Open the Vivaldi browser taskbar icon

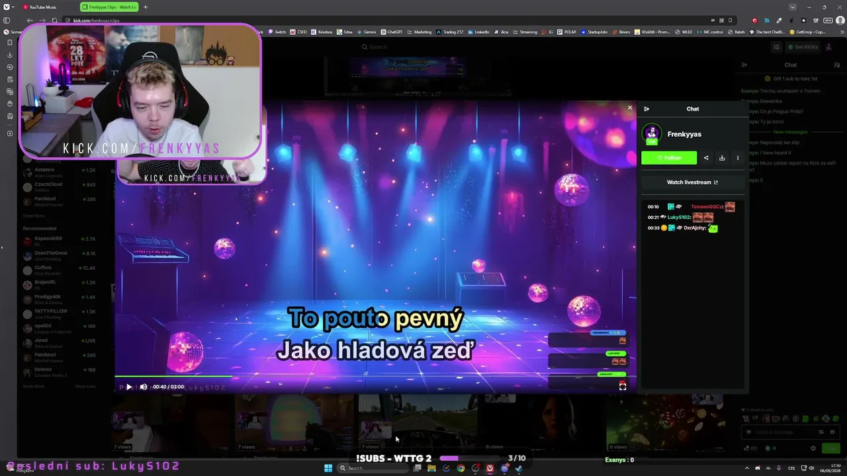(x=490, y=468)
